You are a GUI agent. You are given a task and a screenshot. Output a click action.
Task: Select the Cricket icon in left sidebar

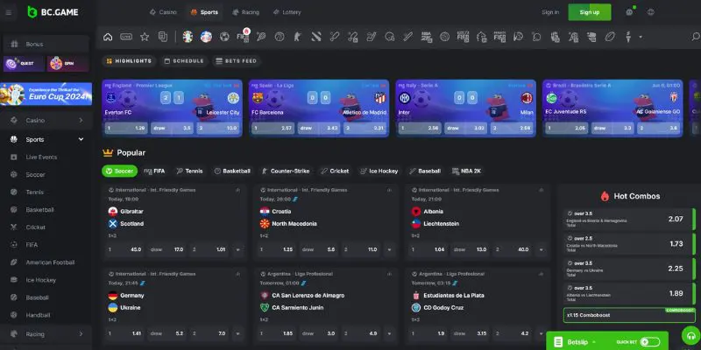pos(14,228)
